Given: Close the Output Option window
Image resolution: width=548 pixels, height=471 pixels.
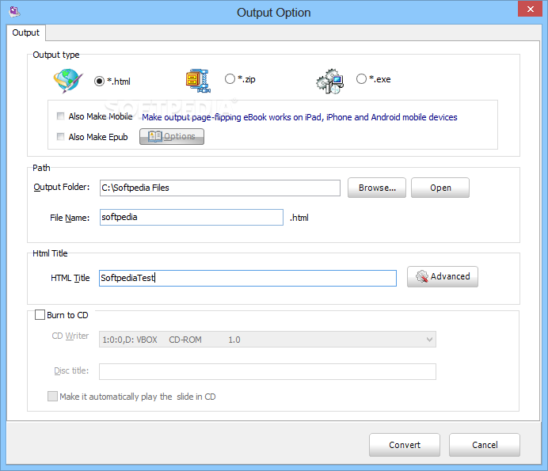Looking at the screenshot, I should (530, 9).
